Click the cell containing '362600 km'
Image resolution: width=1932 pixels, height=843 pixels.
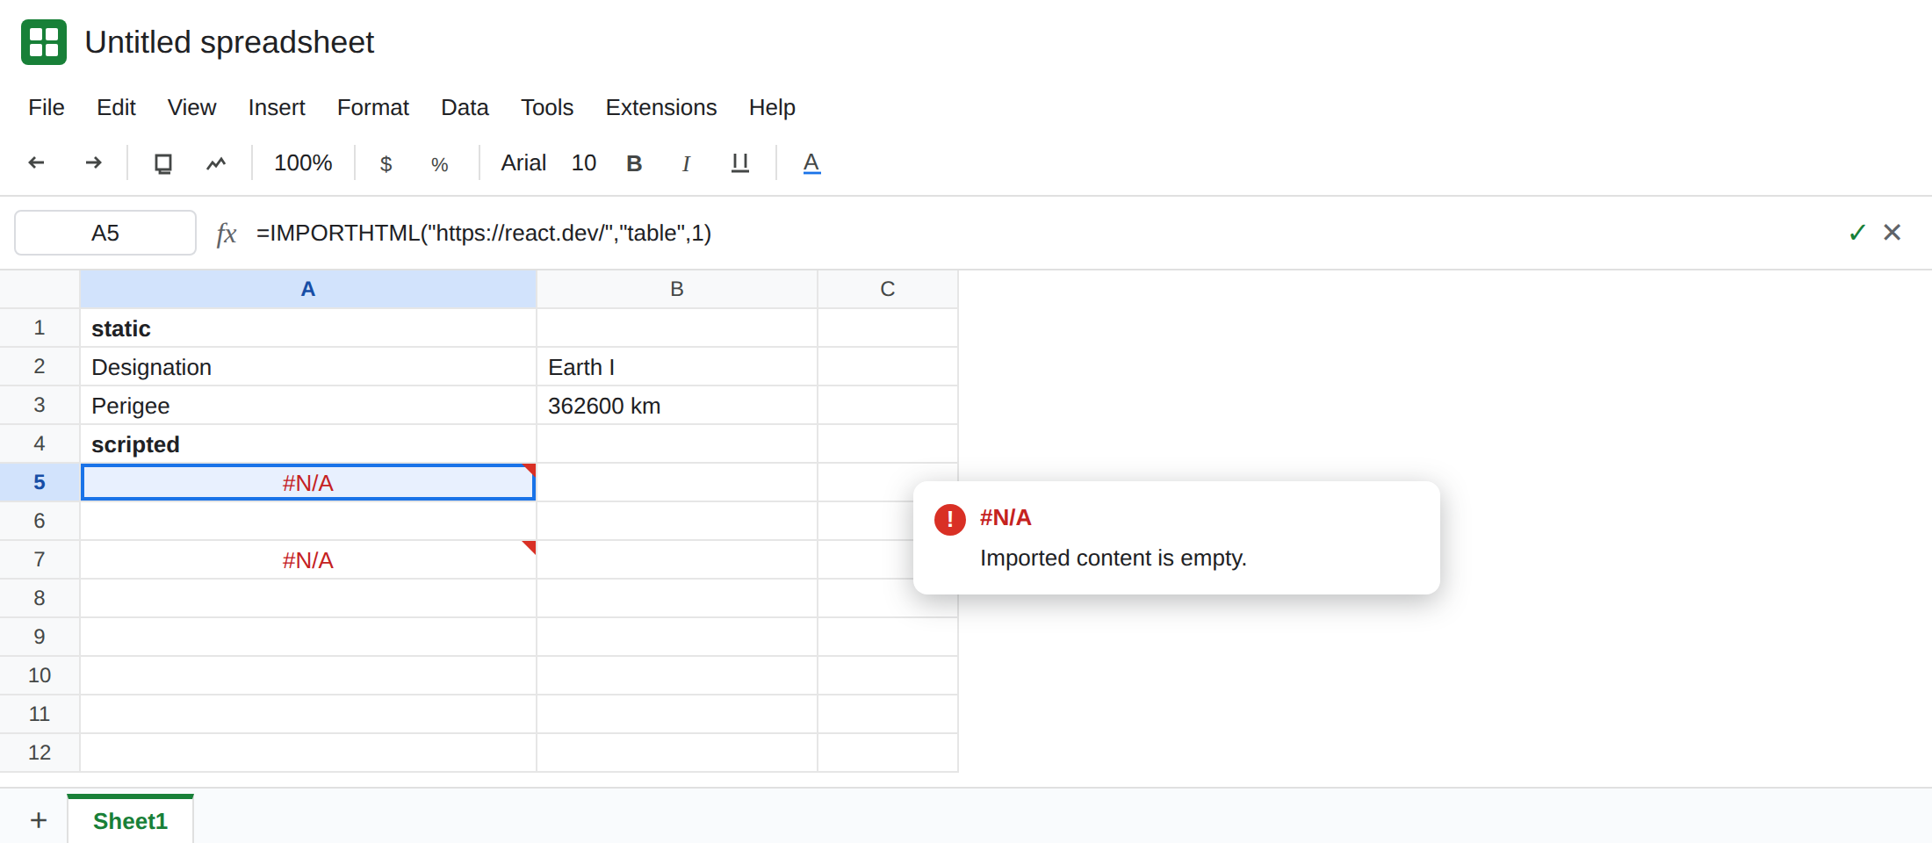point(677,406)
